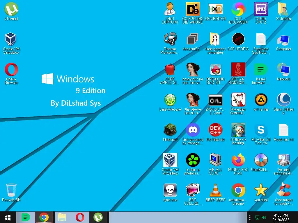Open the LimeWire.exe icon
298x223 pixels.
point(170,100)
